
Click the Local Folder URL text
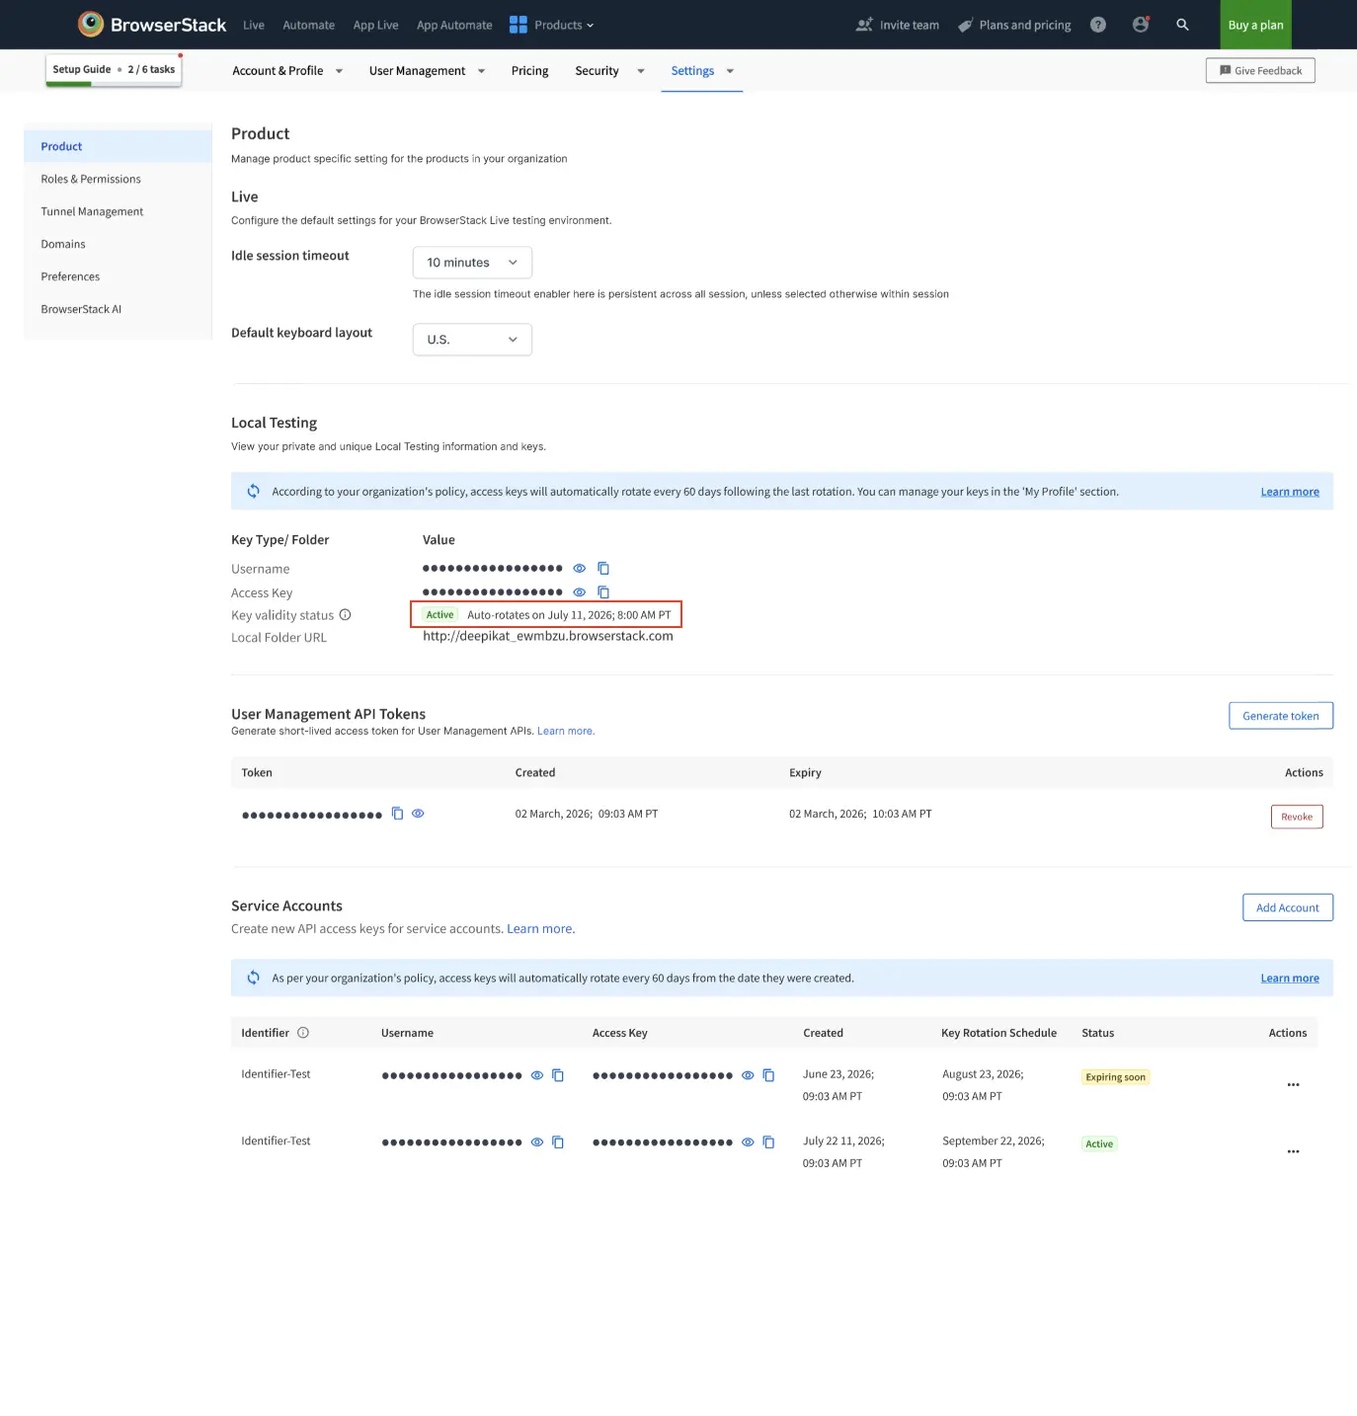(548, 637)
